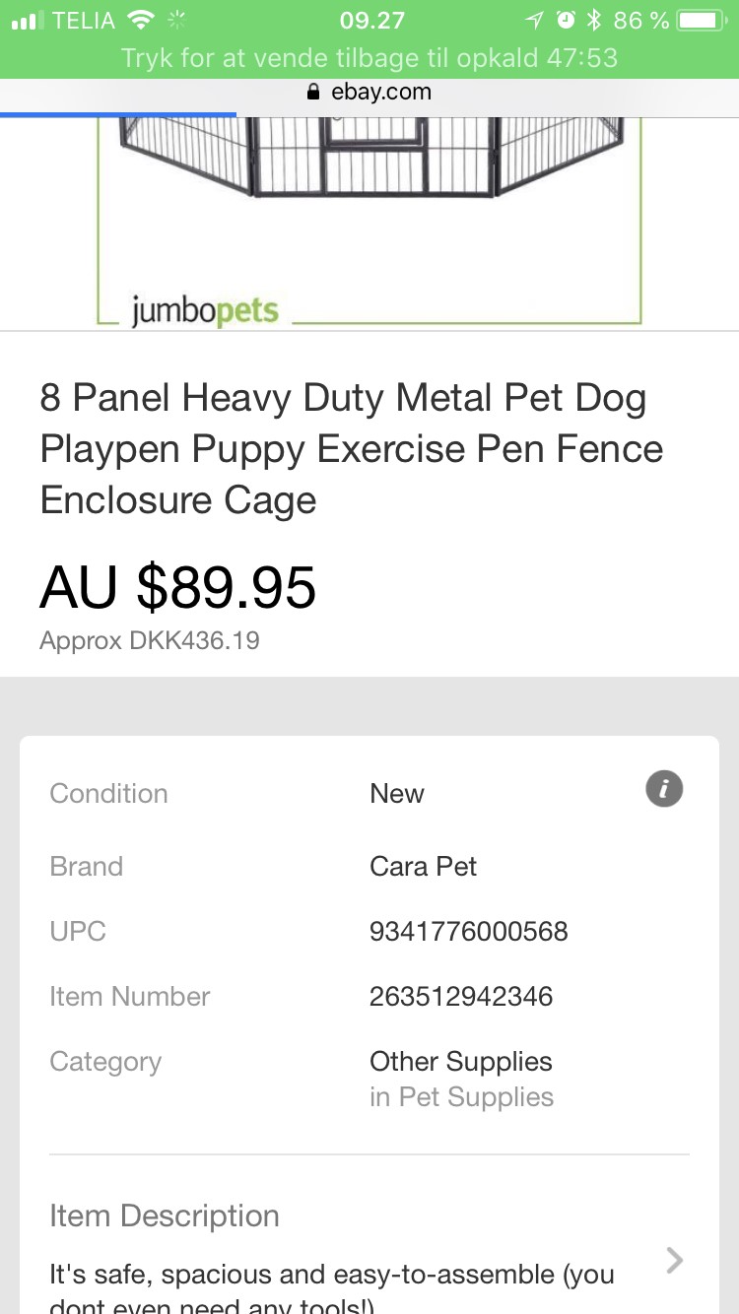Tap the Bluetooth status icon
Viewport: 739px width, 1314px height.
pos(593,20)
